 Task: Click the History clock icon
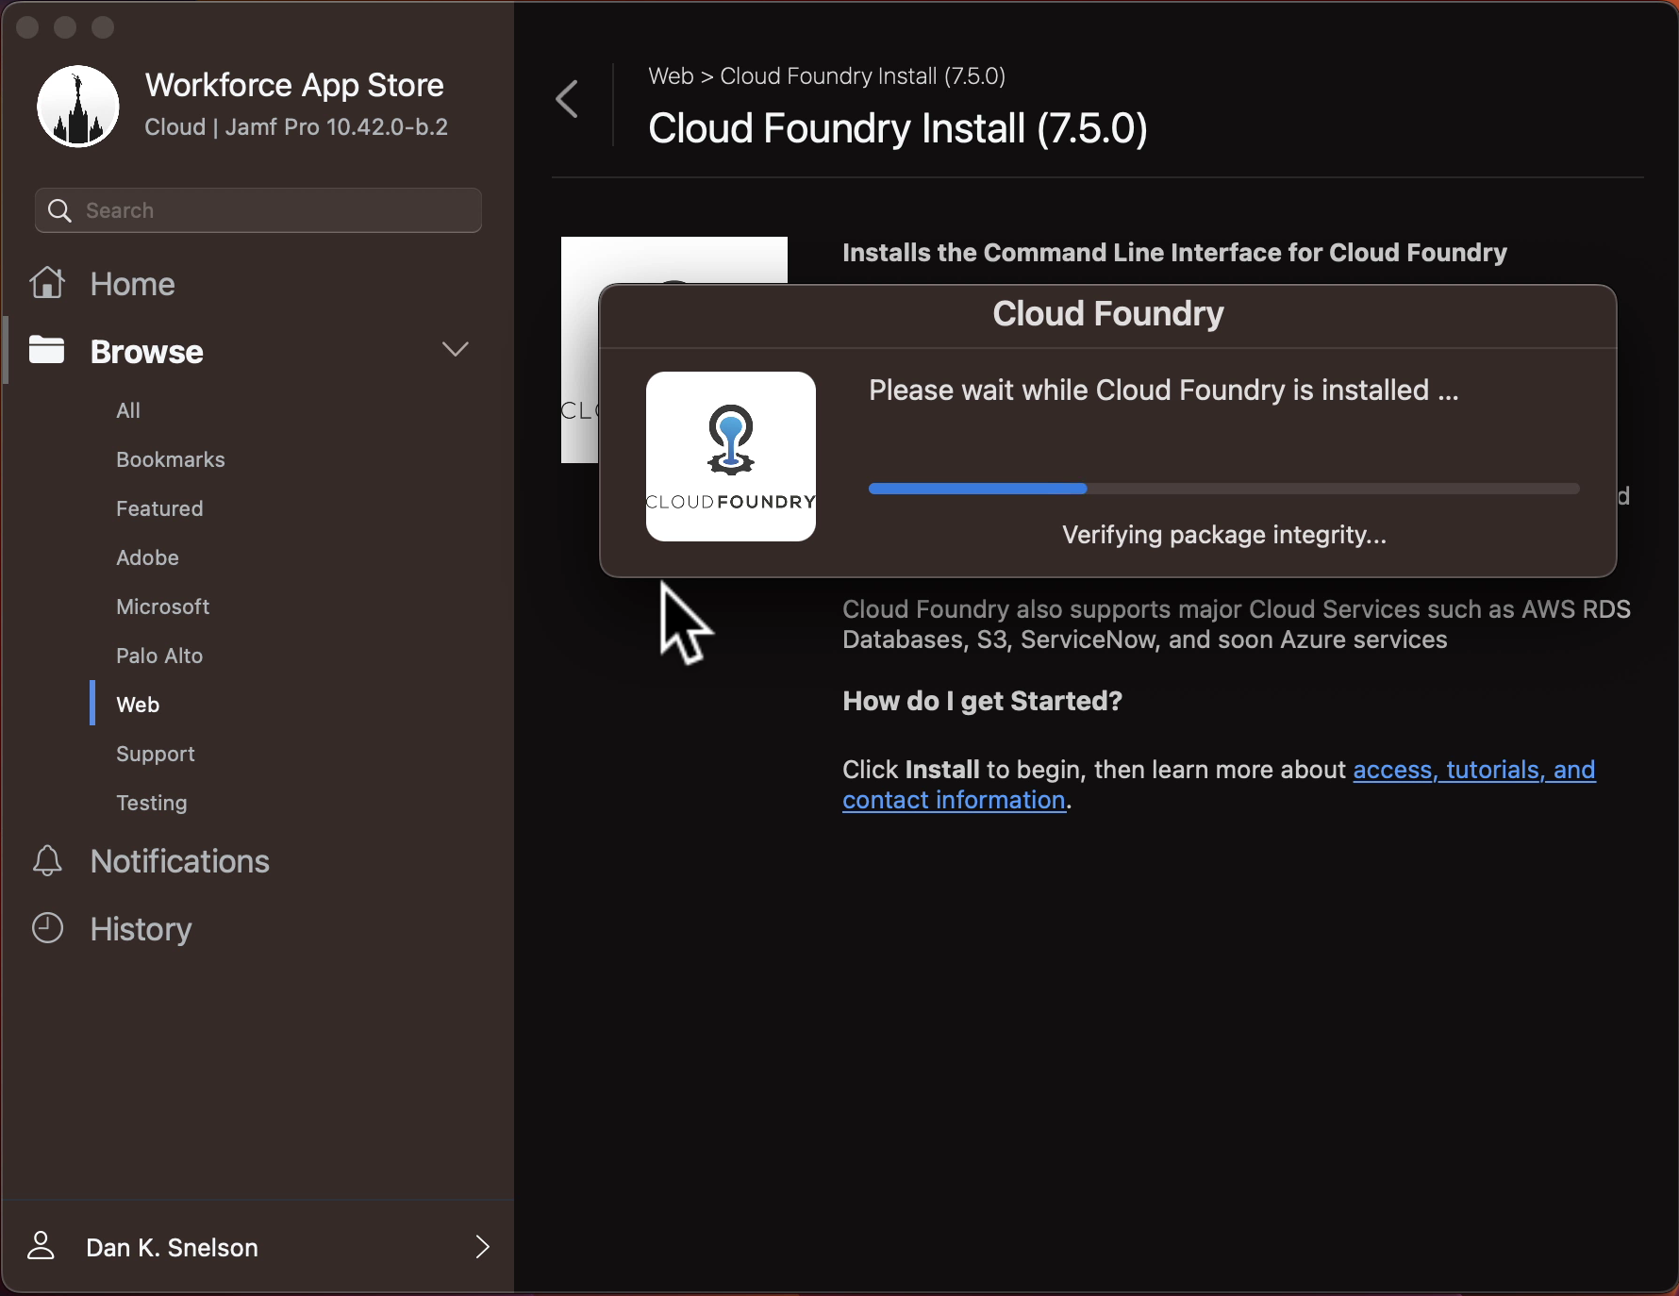[x=47, y=928]
